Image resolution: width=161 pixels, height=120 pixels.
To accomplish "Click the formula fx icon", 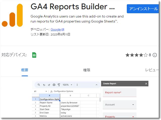I will point(51,91).
